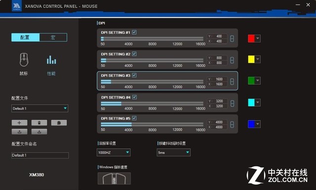Viewport: 316px width, 190px height.
Task: Open the 1000HZ polling rate dropdown
Action: click(x=114, y=153)
